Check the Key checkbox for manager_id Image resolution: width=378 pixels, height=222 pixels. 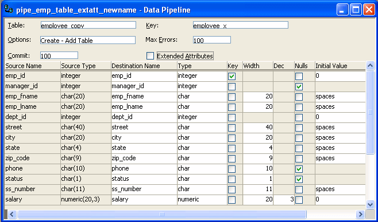pos(232,86)
